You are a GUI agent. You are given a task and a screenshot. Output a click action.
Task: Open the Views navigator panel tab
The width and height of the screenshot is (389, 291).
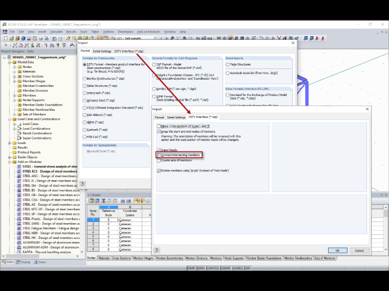(x=40, y=262)
